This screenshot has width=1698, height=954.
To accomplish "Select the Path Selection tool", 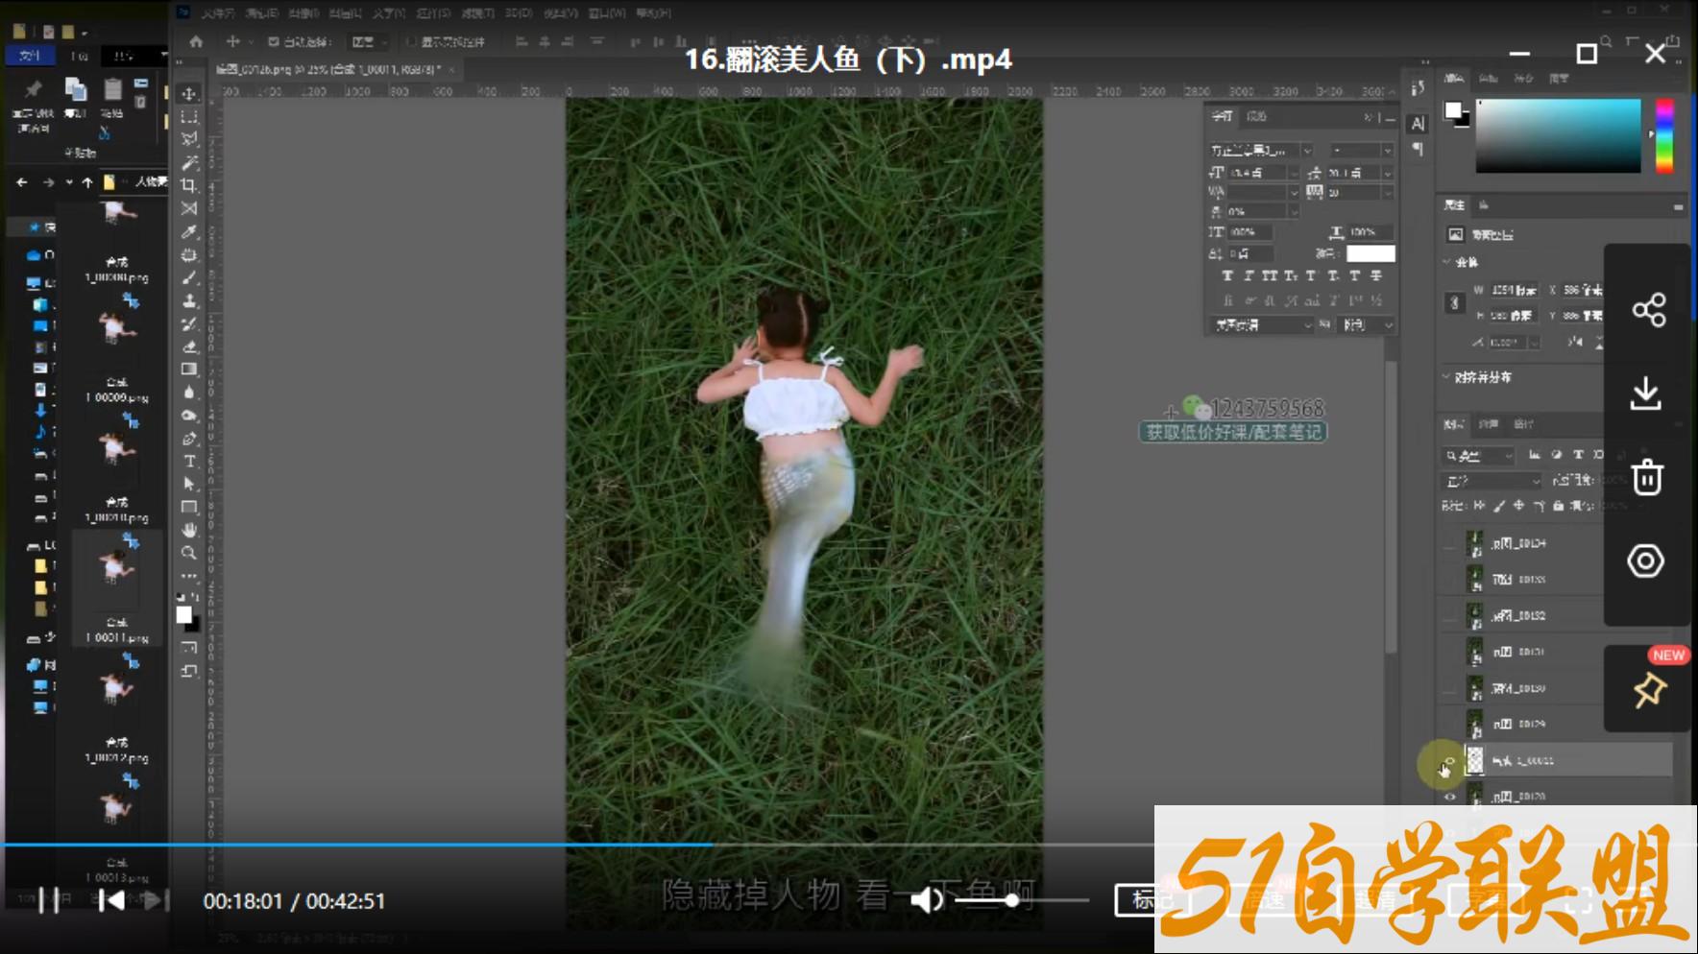I will coord(189,485).
